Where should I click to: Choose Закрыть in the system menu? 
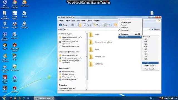click(130, 34)
